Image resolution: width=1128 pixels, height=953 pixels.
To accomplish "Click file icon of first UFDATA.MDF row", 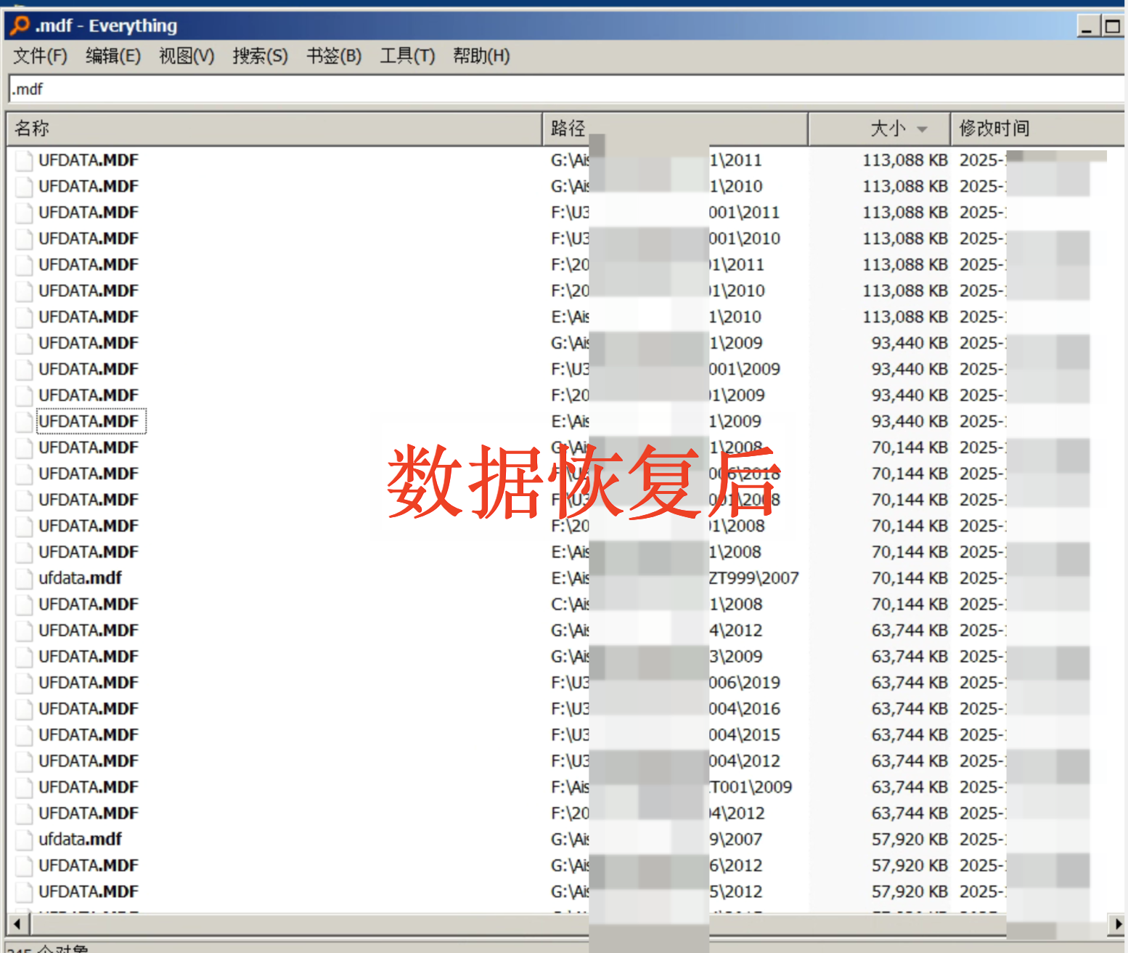I will tap(25, 161).
